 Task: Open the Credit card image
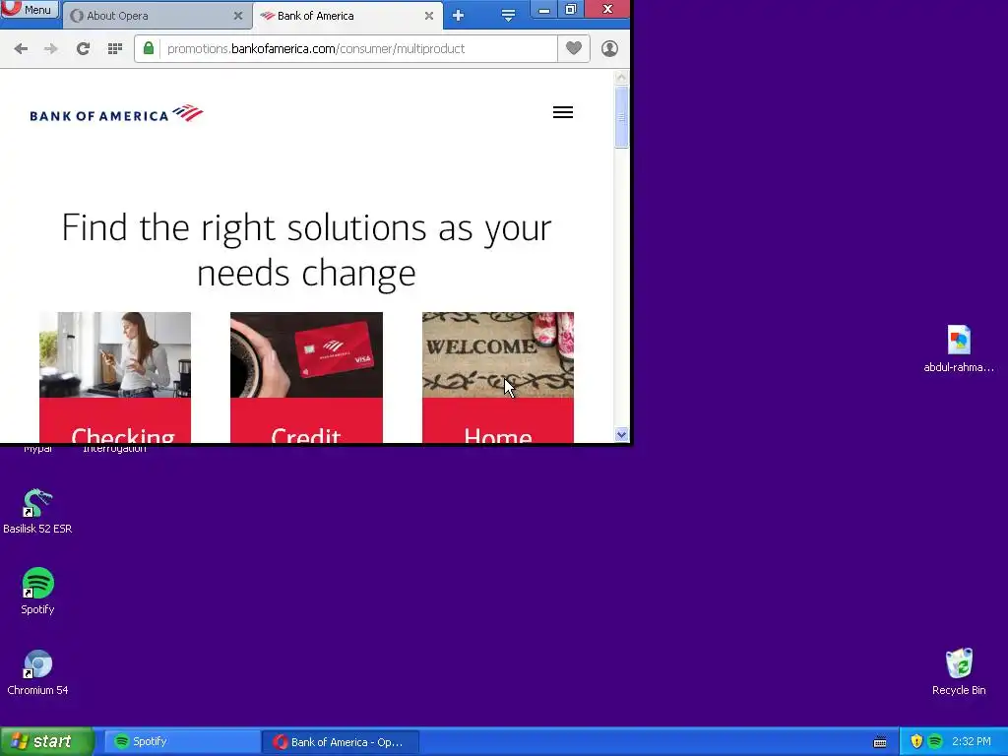point(307,354)
